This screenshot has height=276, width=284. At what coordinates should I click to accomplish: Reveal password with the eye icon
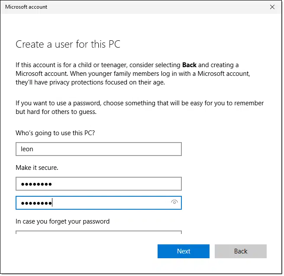pyautogui.click(x=174, y=202)
